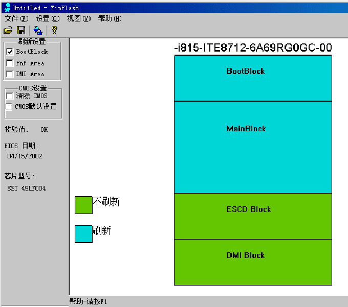348x307 pixels.
Task: Click the checksum value 0H
Action: [x=44, y=130]
